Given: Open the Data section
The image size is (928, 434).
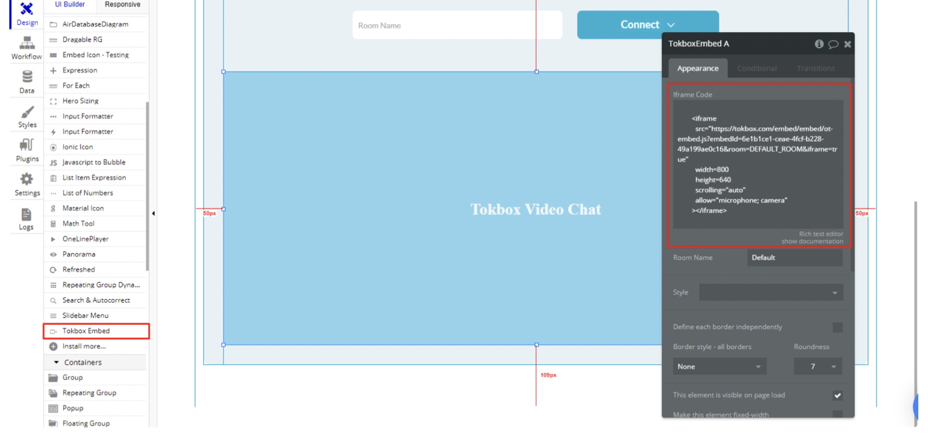Looking at the screenshot, I should [x=27, y=82].
